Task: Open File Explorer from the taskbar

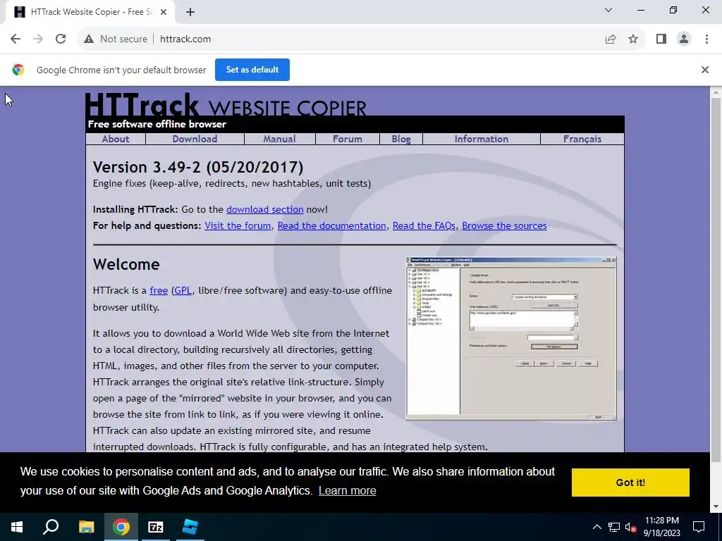Action: 86,527
